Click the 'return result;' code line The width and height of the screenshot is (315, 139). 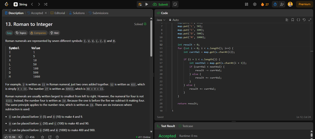(x=188, y=103)
